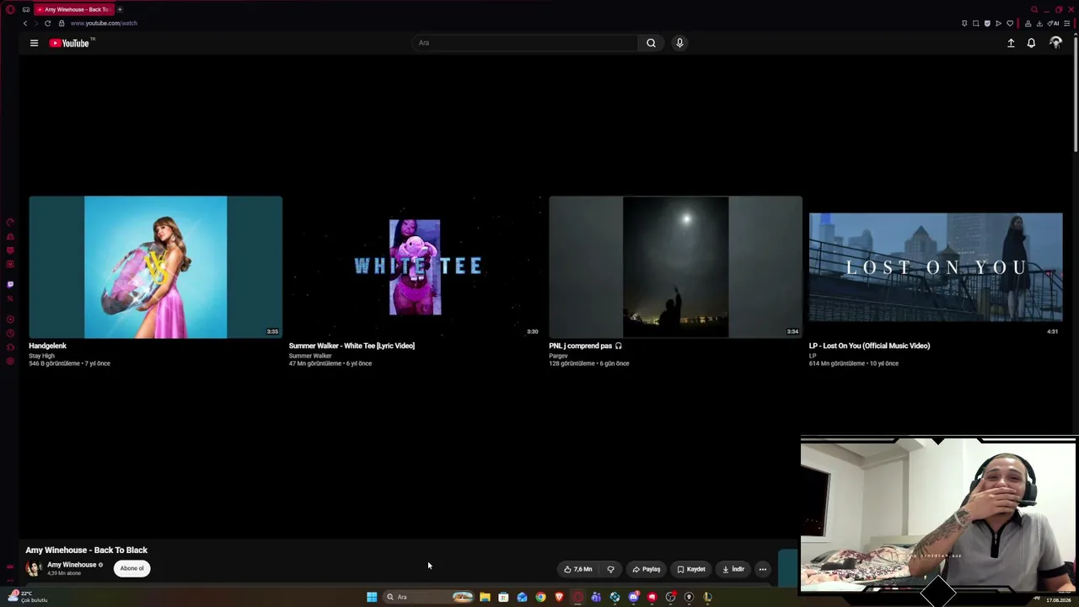Open the tab search magnifier in title bar

coord(1034,9)
